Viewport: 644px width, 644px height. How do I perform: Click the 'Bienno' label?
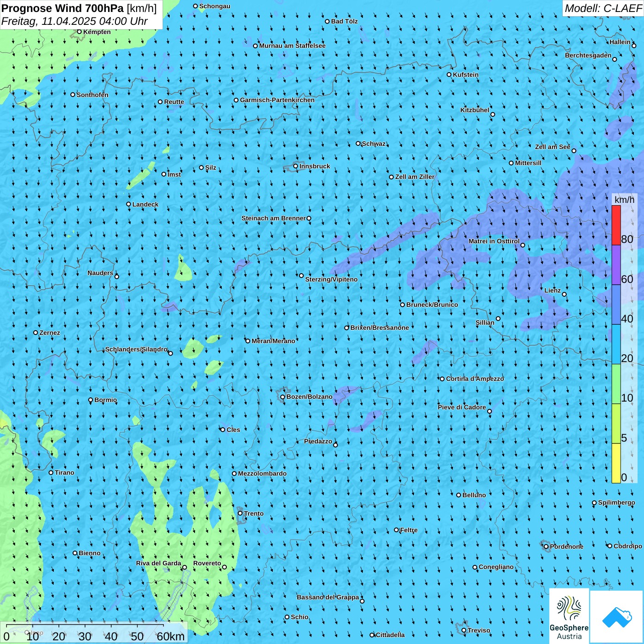click(x=90, y=553)
